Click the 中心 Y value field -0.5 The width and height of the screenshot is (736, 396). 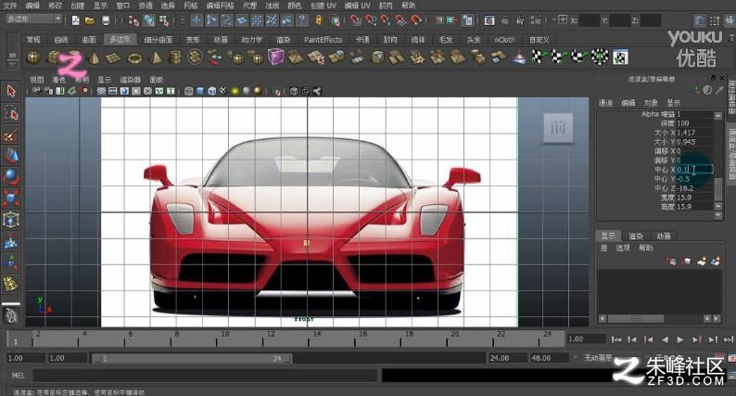[x=694, y=179]
